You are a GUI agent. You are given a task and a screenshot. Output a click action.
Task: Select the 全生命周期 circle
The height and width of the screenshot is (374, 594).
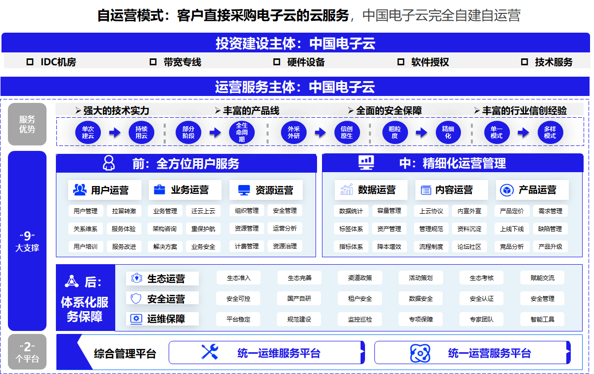coord(241,132)
